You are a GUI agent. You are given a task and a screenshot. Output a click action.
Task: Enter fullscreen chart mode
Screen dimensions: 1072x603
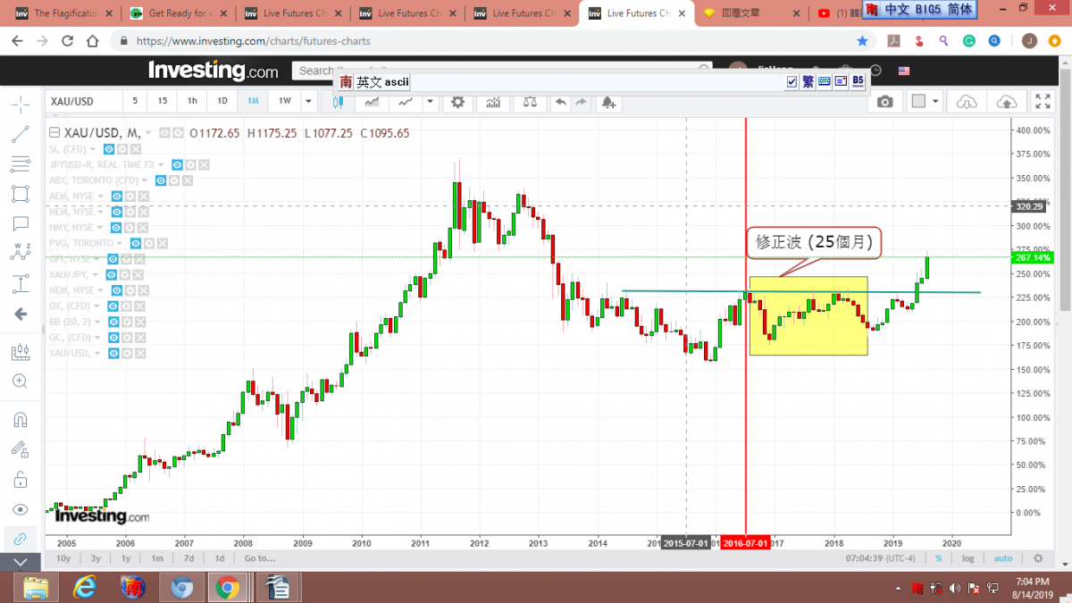tap(1043, 102)
